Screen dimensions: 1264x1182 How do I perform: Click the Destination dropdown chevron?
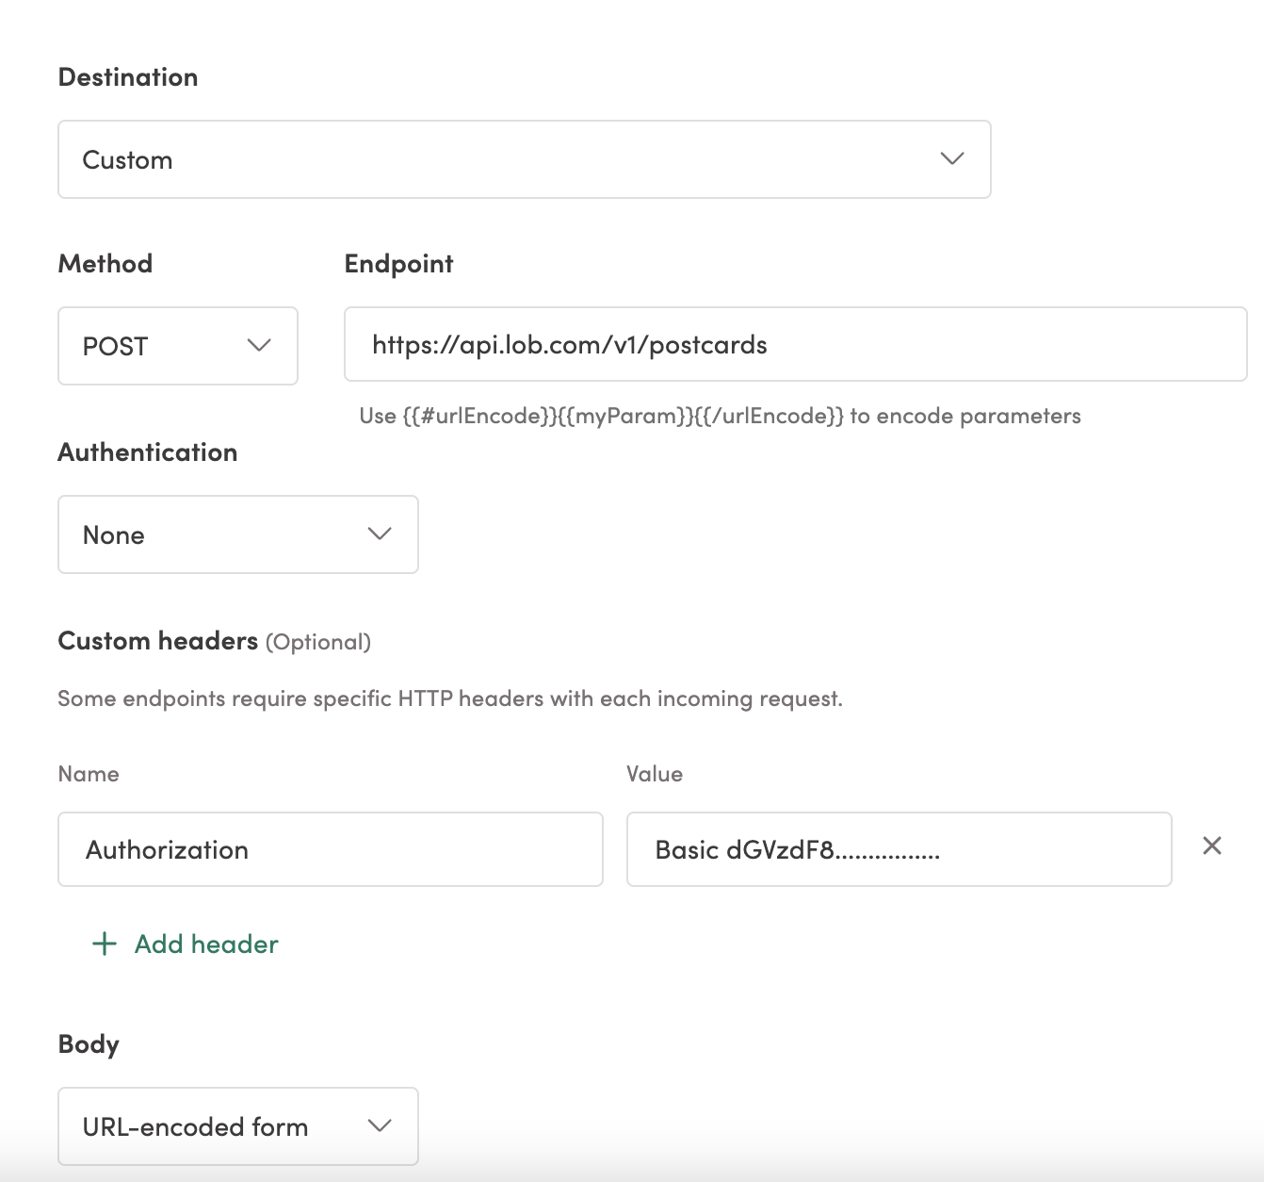click(951, 159)
